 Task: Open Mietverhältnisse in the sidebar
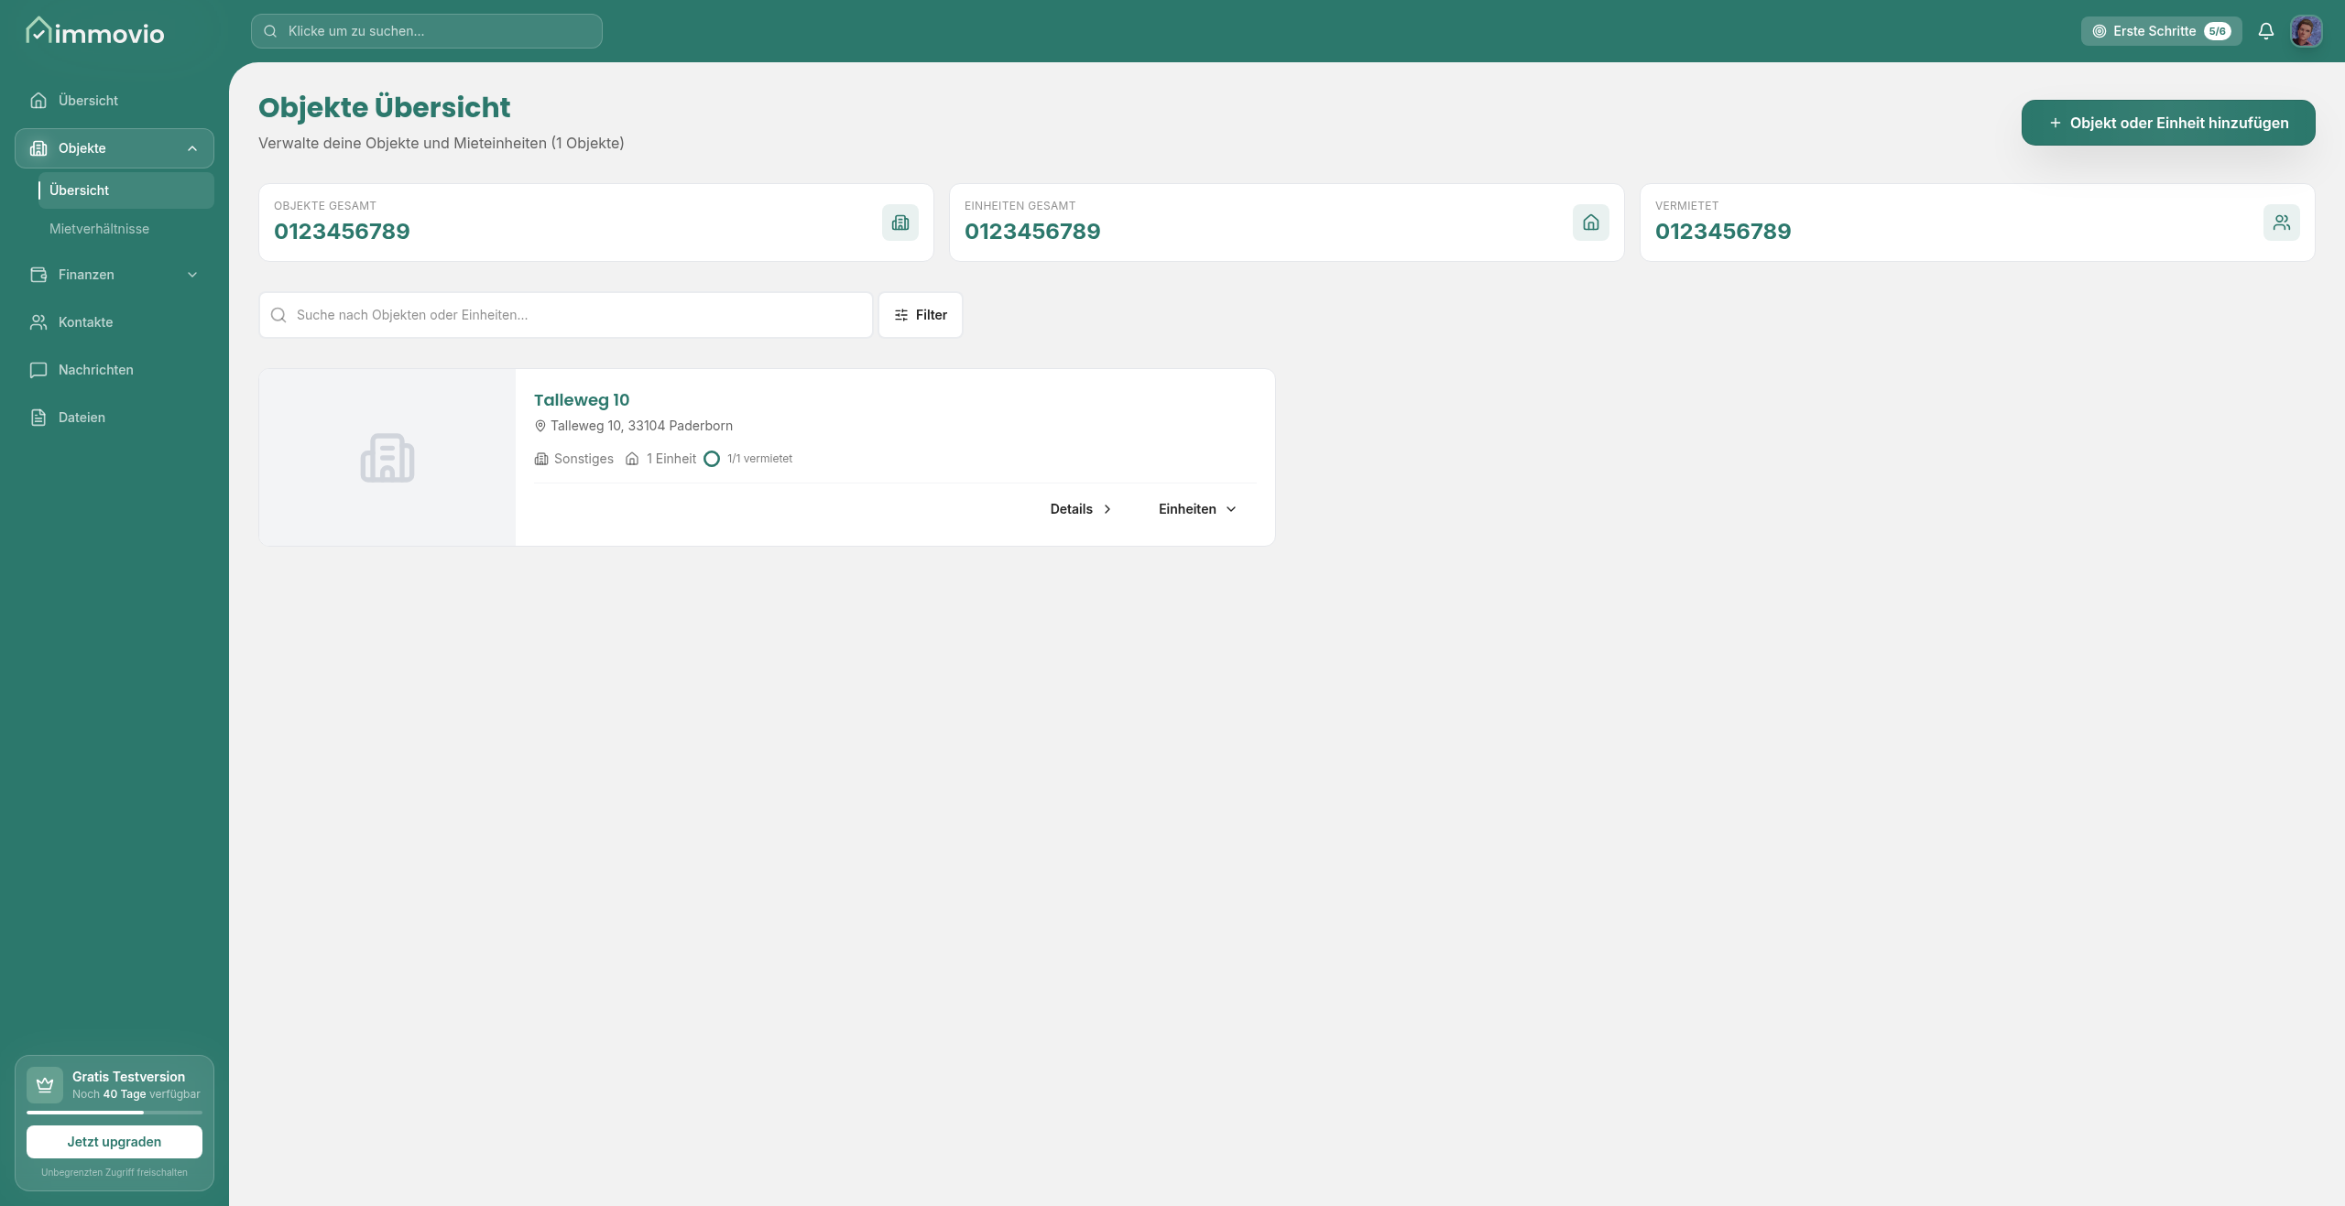99,229
